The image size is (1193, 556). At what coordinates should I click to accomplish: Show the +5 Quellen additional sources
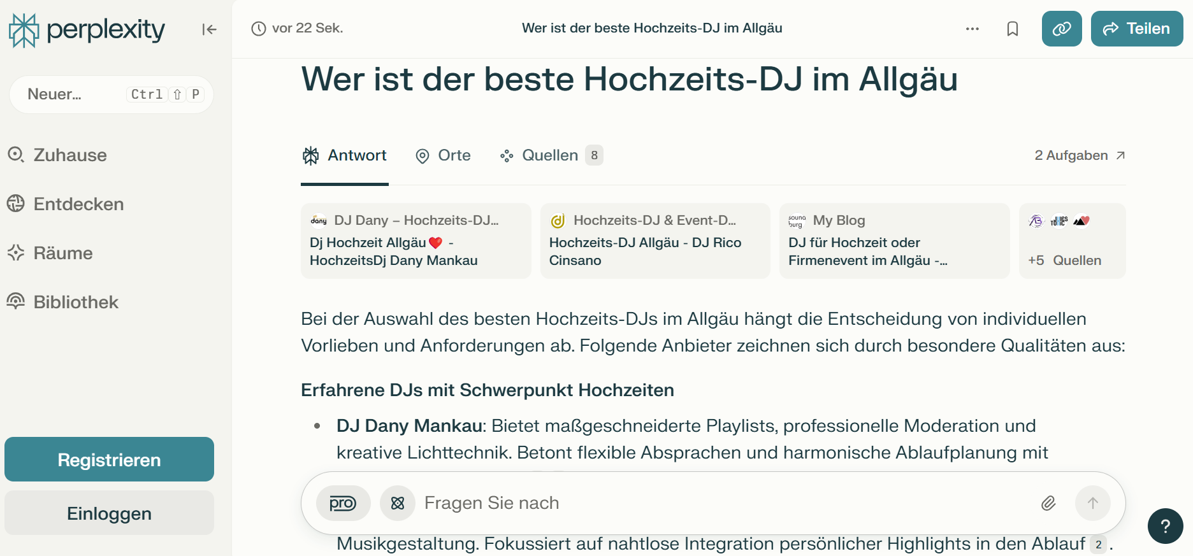pos(1073,241)
